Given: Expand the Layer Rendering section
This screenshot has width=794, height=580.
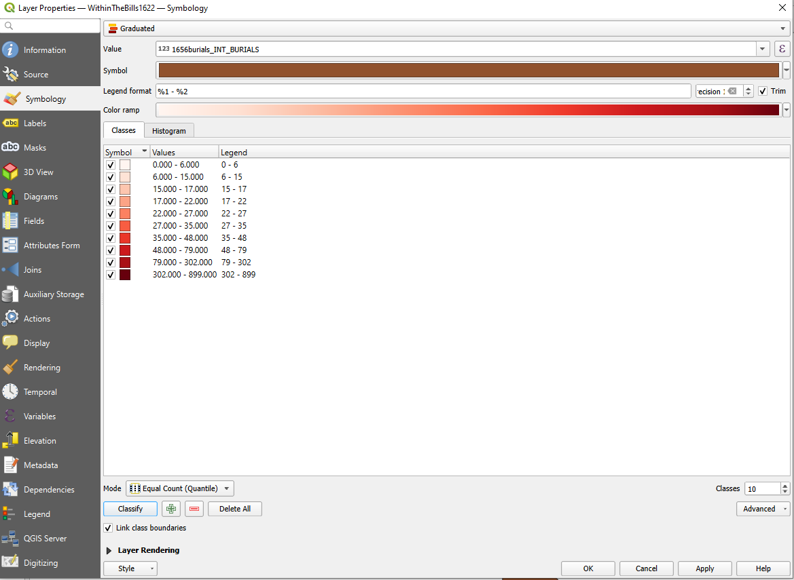Looking at the screenshot, I should (x=109, y=550).
